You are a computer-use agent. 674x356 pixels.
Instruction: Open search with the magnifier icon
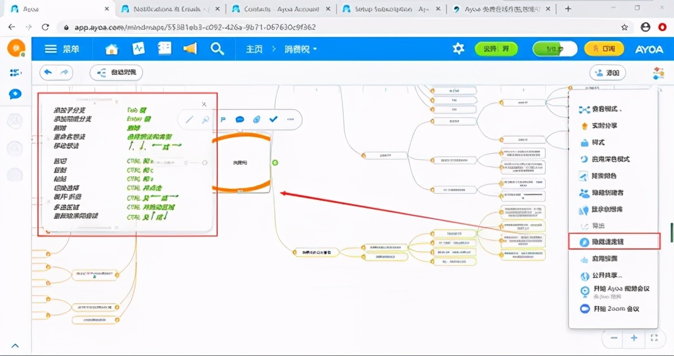(x=217, y=49)
